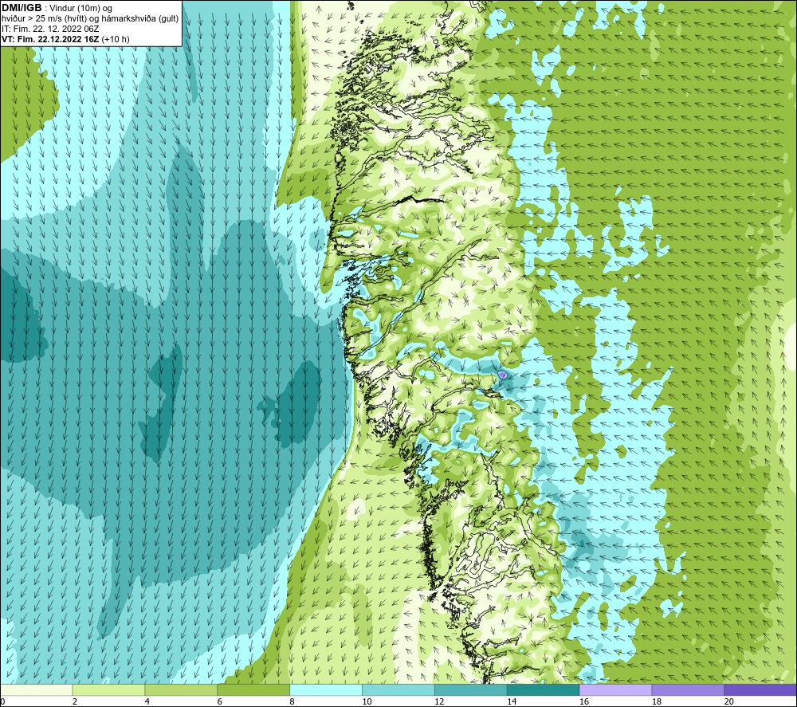This screenshot has height=707, width=797.
Task: Click the dark teal 14–16 m/s legend swatch
Action: pyautogui.click(x=544, y=689)
